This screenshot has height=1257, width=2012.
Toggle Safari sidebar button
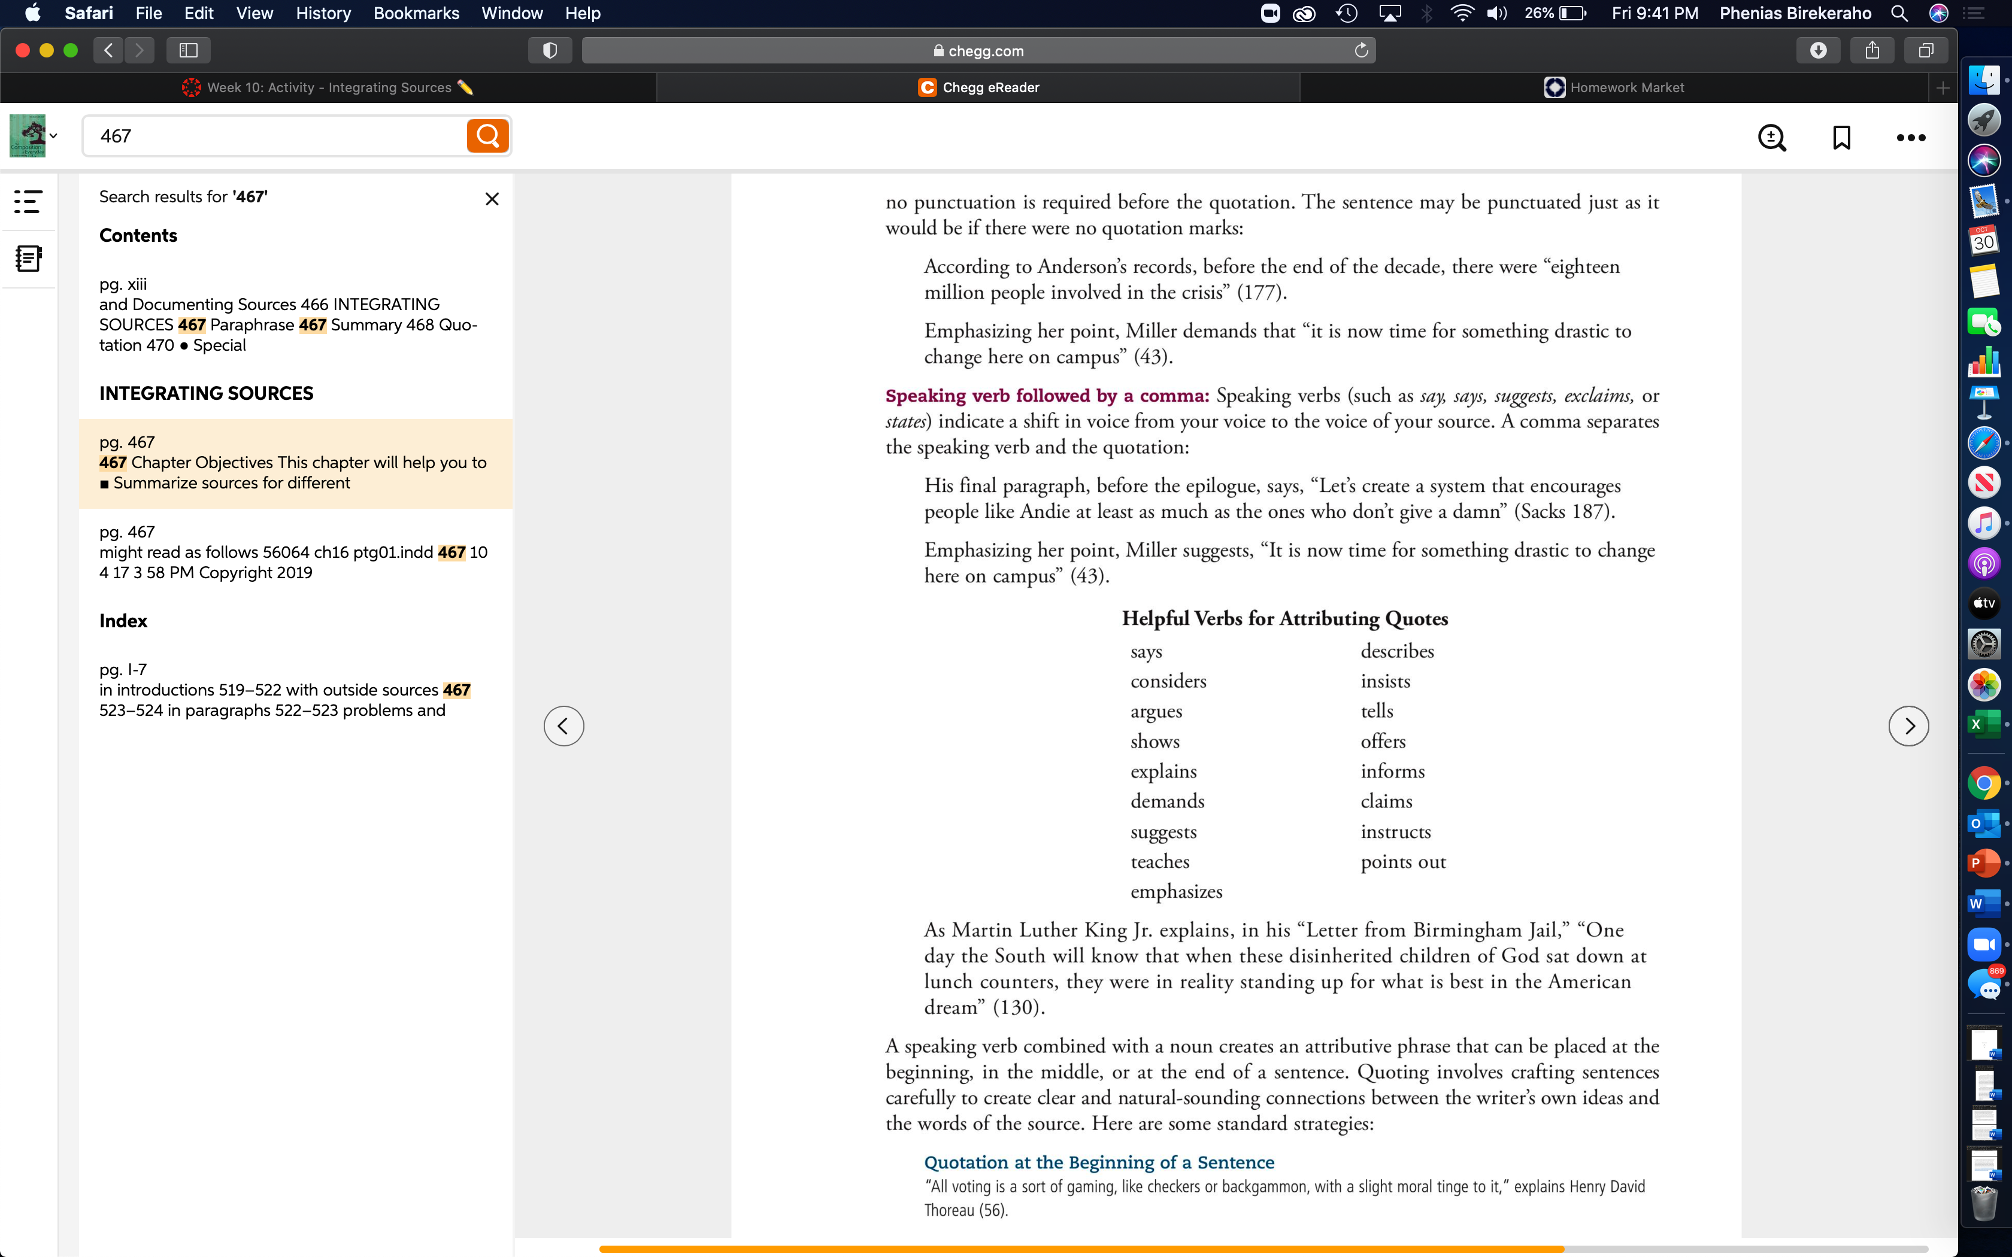pyautogui.click(x=189, y=51)
